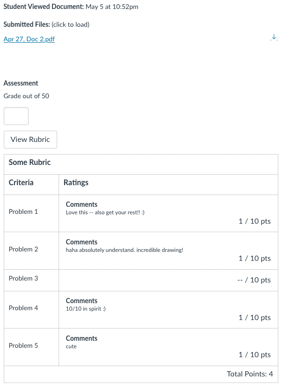Viewport: 283px width, 391px height.
Task: Select the Problem 4 criterion cell
Action: coord(23,308)
